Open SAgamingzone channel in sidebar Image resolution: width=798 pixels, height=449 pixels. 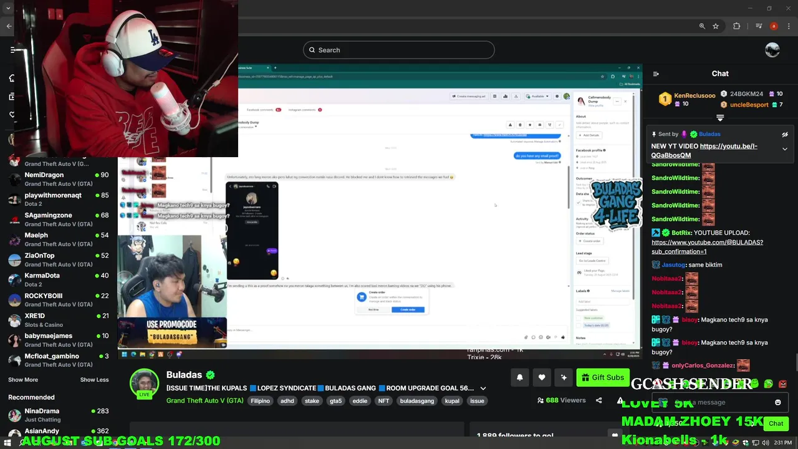tap(59, 220)
